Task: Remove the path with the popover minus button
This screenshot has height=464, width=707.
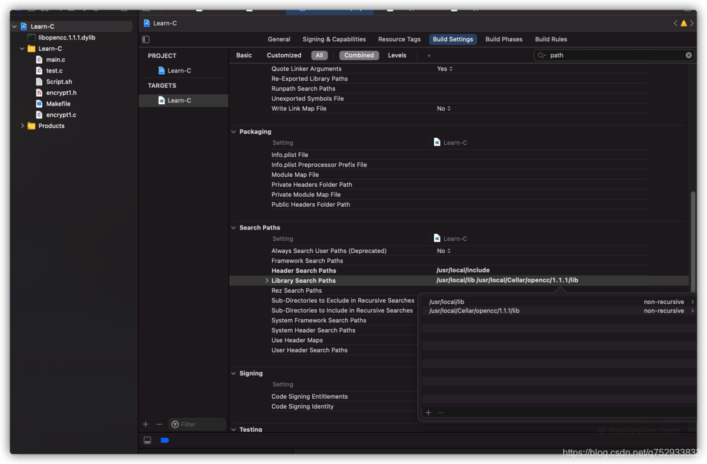Action: 440,413
